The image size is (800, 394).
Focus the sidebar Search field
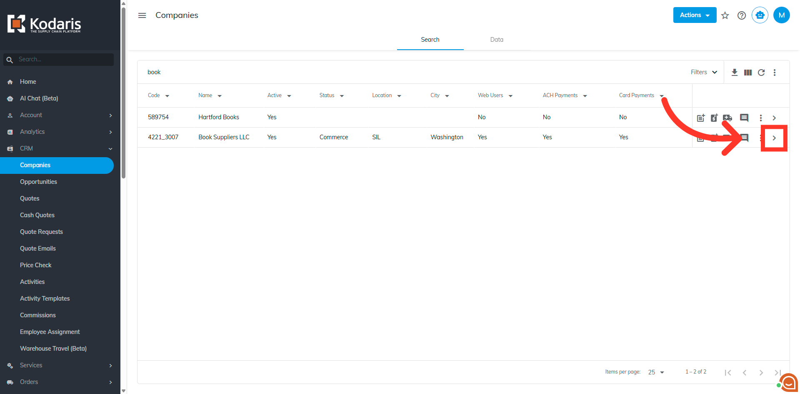58,60
